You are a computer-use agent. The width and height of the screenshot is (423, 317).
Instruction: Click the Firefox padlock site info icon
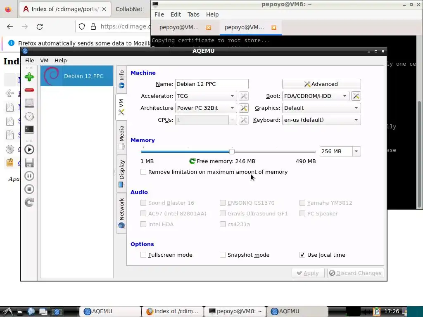93,26
